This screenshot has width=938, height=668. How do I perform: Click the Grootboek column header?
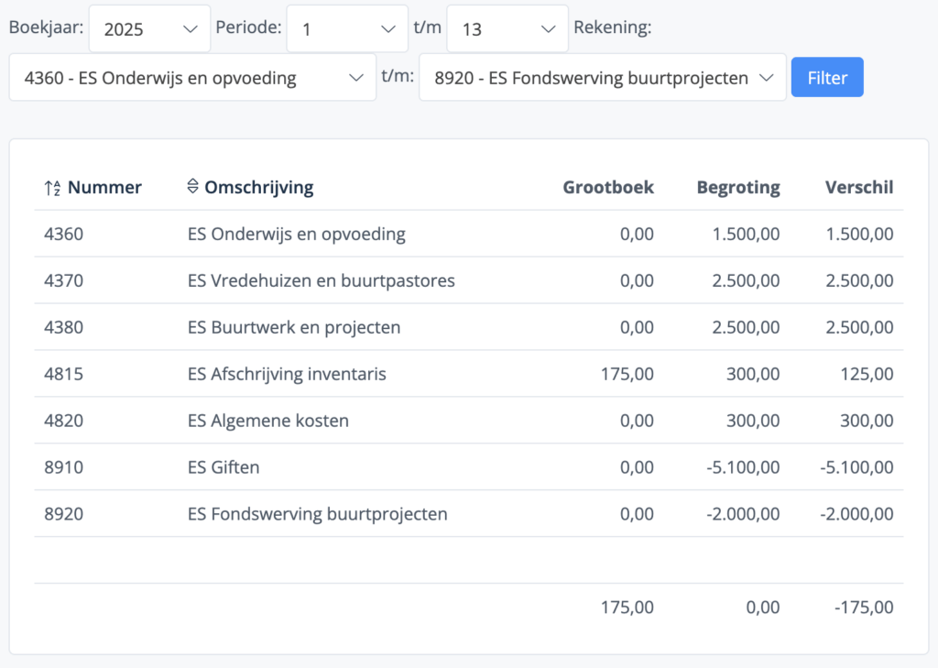608,188
